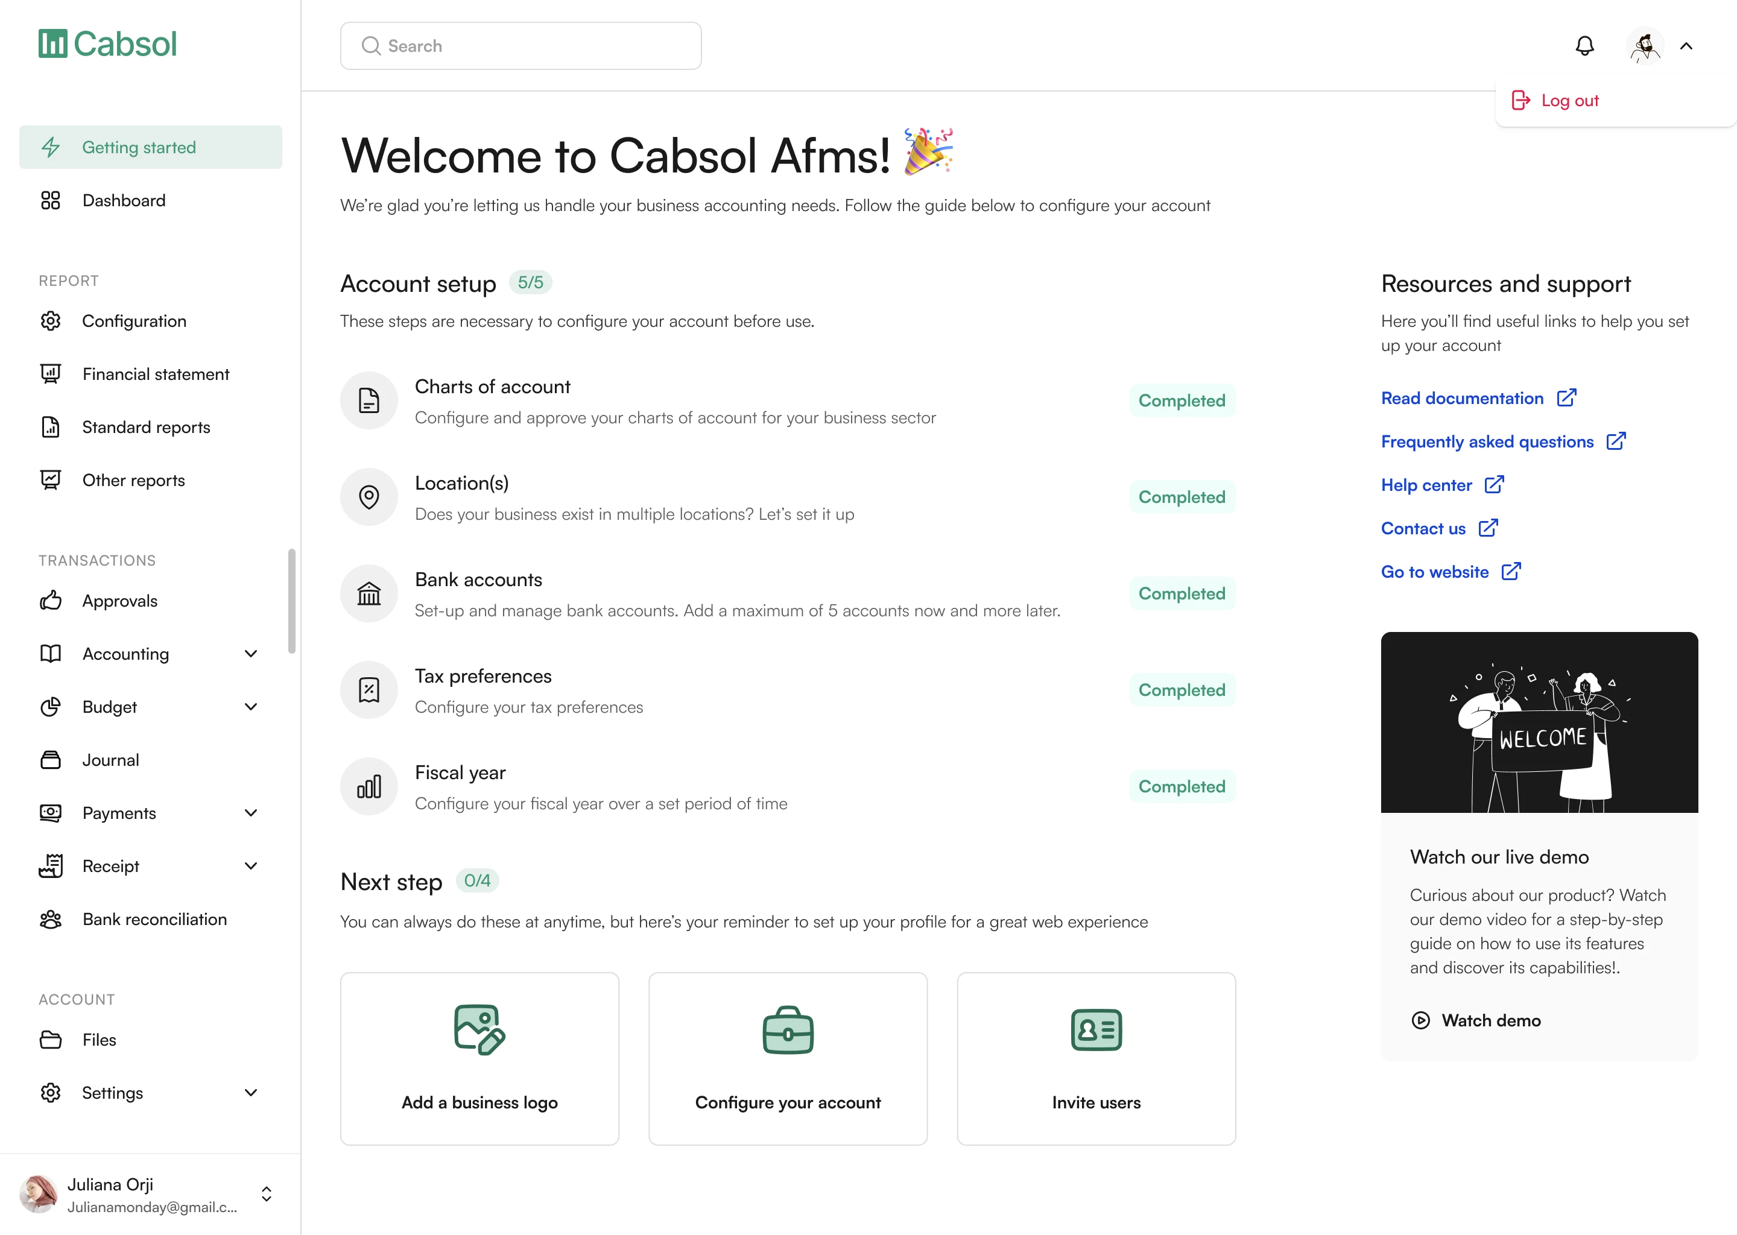Click the Location(s) pin icon
1737x1235 pixels.
pyautogui.click(x=369, y=497)
